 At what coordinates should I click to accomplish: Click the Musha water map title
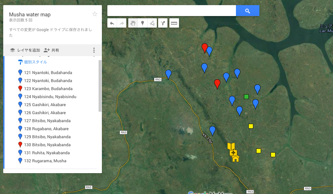[x=30, y=14]
